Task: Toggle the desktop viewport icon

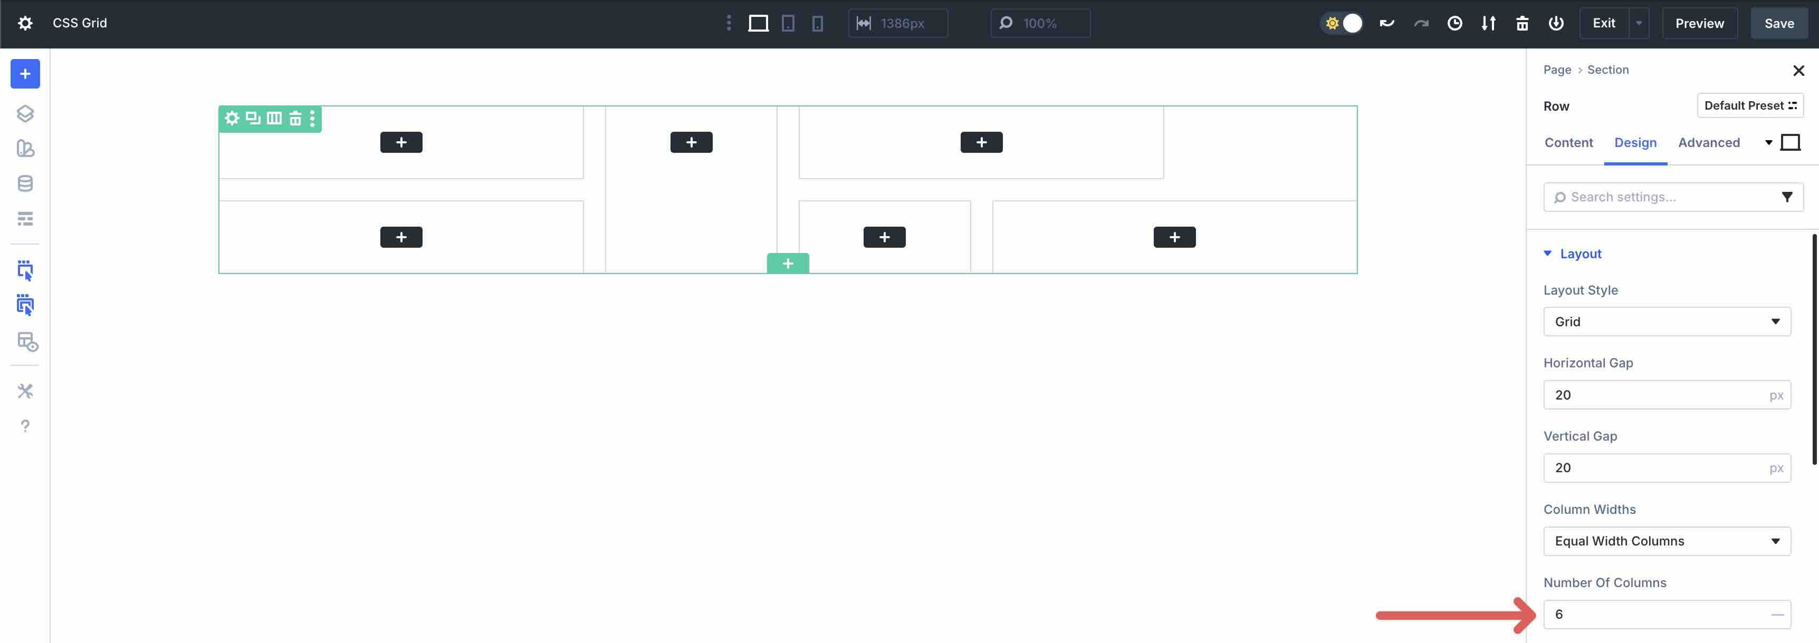Action: coord(759,23)
